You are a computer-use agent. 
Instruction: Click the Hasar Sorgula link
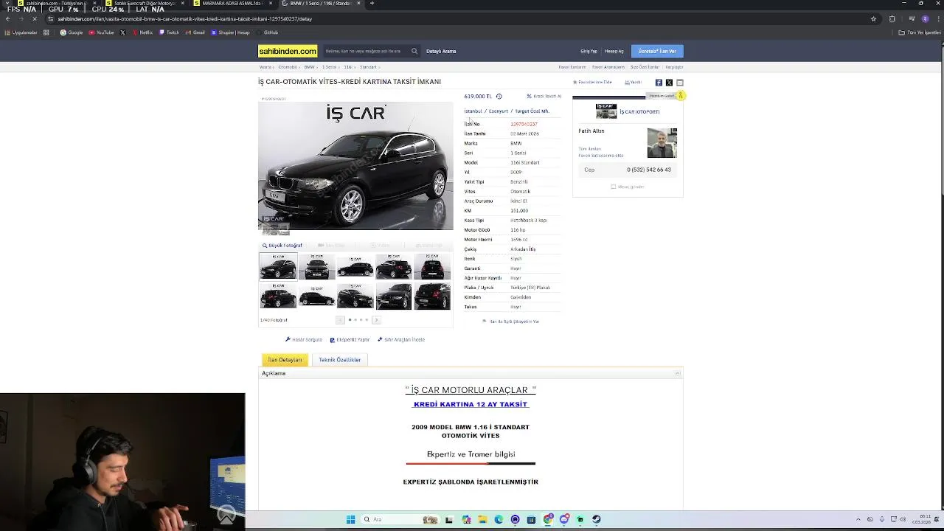304,340
